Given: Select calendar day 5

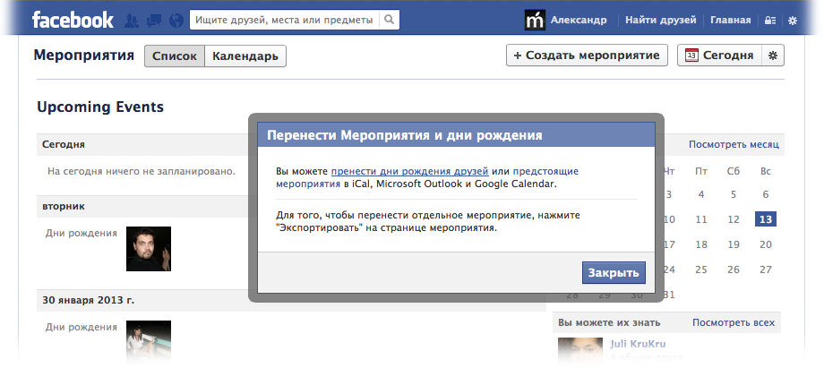Looking at the screenshot, I should point(733,194).
